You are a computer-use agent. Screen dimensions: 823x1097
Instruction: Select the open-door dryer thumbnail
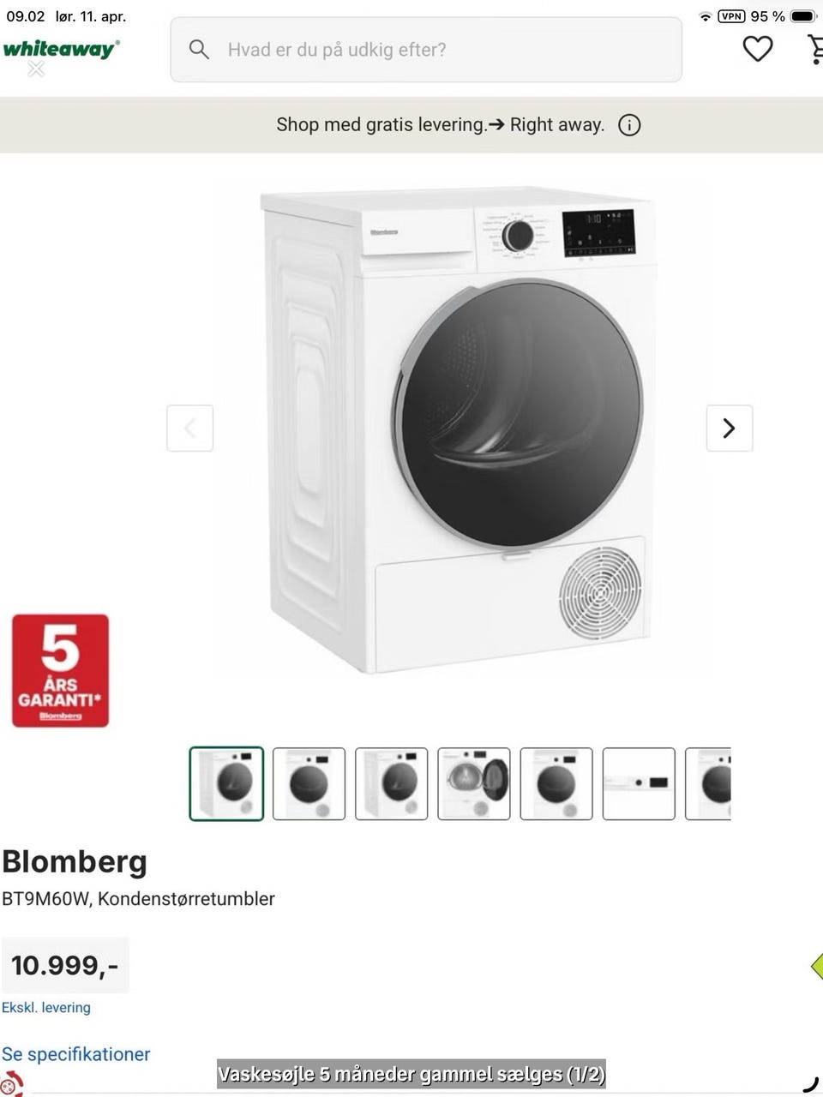(x=474, y=784)
